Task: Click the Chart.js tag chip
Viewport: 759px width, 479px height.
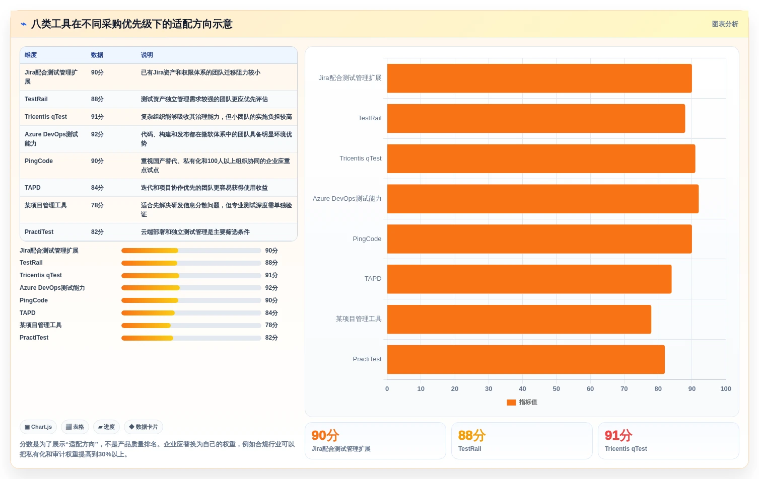Action: coord(38,427)
